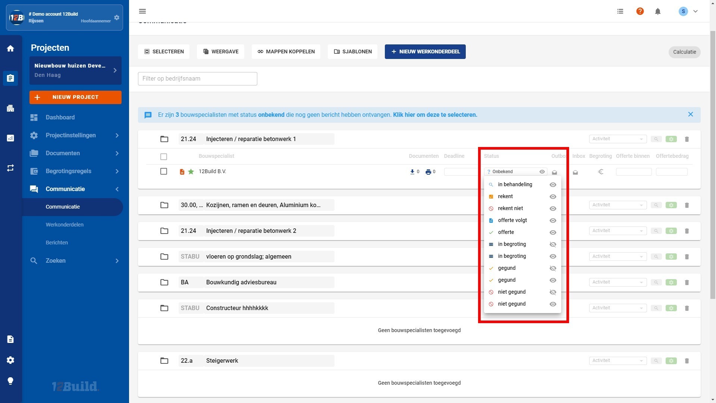Click the folder icon for Injecteren / reparatie betonwerk 1
This screenshot has width=716, height=403.
coord(164,139)
